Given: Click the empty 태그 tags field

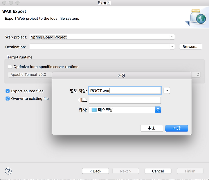Looking at the screenshot, I should tap(125, 100).
